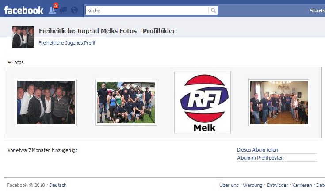Open the outdoor group photo on grass

point(126,103)
